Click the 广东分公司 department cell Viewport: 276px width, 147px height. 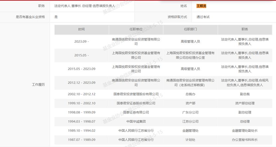click(x=190, y=112)
